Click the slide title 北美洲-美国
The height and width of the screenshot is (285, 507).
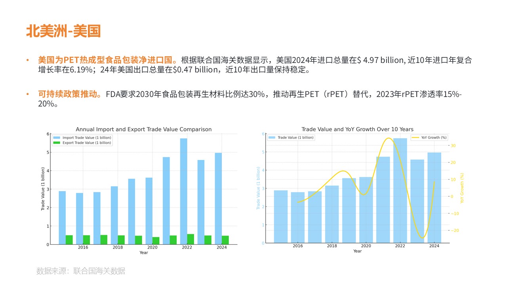pyautogui.click(x=63, y=31)
